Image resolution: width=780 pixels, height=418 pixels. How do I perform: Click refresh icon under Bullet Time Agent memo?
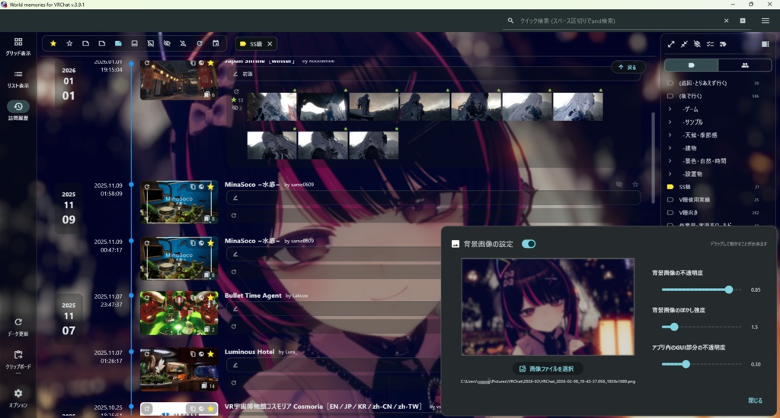234,326
